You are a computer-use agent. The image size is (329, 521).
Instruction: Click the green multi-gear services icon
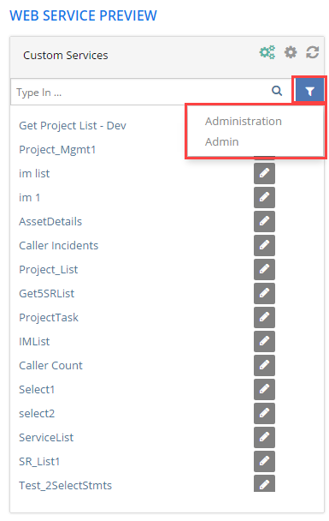267,52
